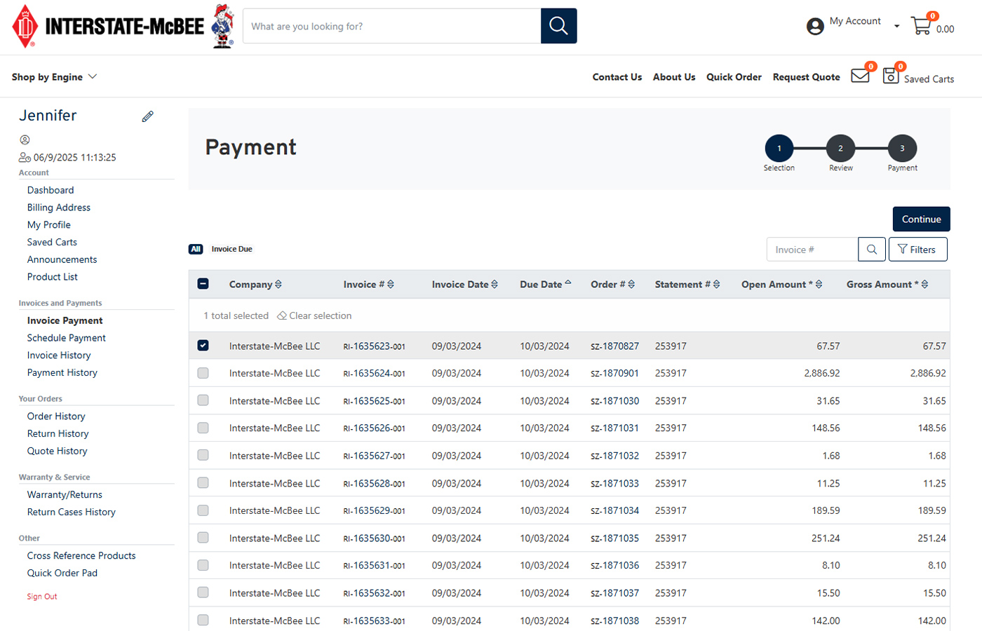Open Order History page
Image resolution: width=982 pixels, height=631 pixels.
click(56, 416)
